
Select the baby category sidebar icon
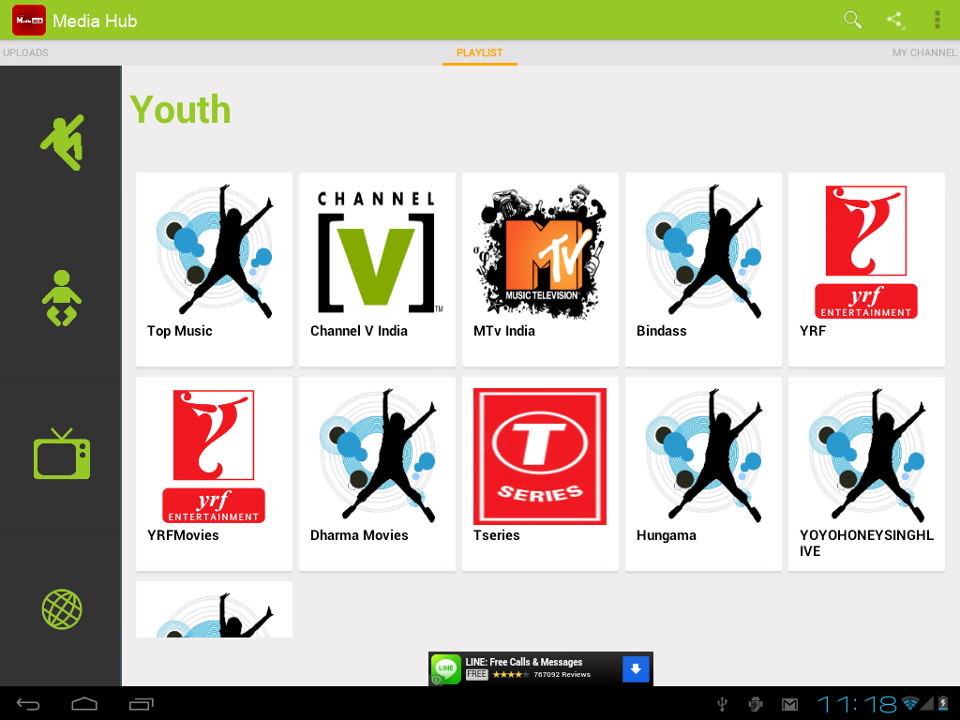tap(61, 298)
